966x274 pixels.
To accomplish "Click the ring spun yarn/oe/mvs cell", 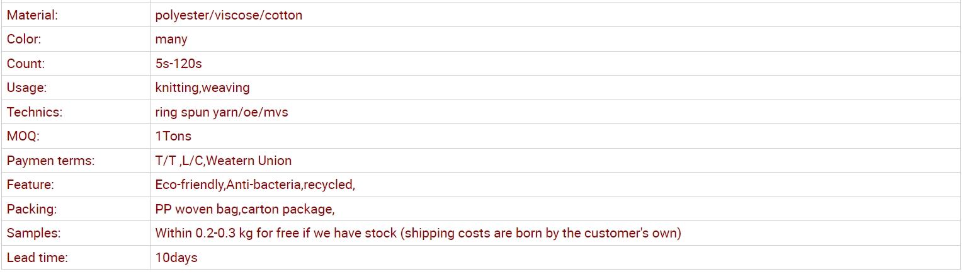I will point(222,112).
